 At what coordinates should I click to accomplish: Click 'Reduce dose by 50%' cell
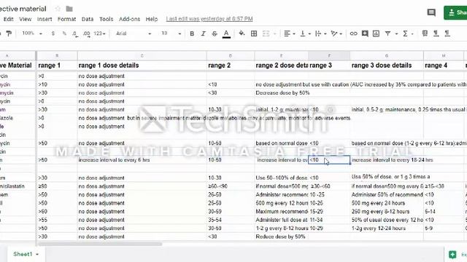click(281, 237)
